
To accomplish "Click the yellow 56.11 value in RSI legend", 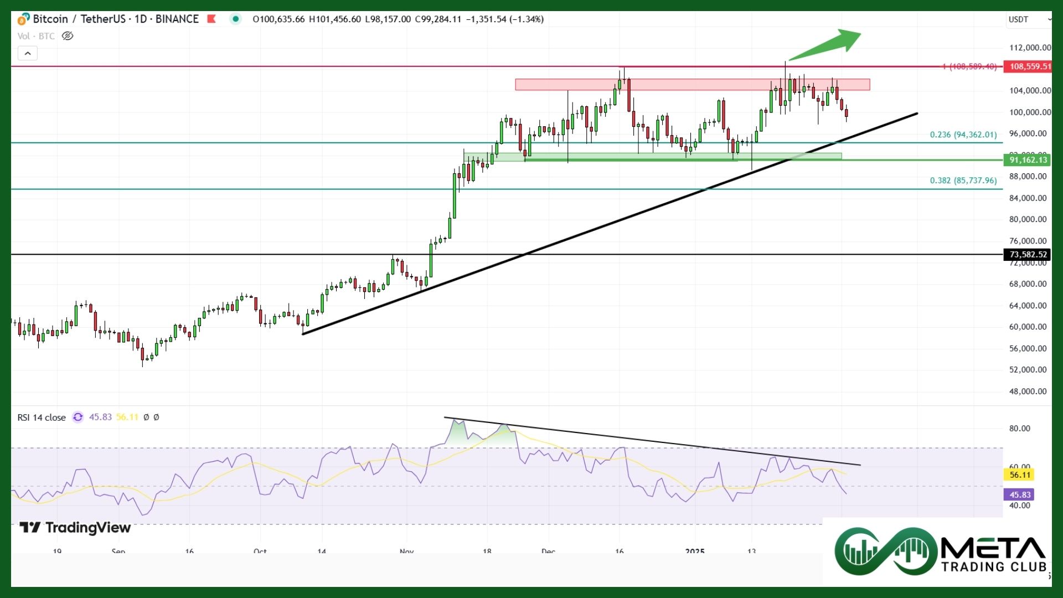I will tap(127, 417).
